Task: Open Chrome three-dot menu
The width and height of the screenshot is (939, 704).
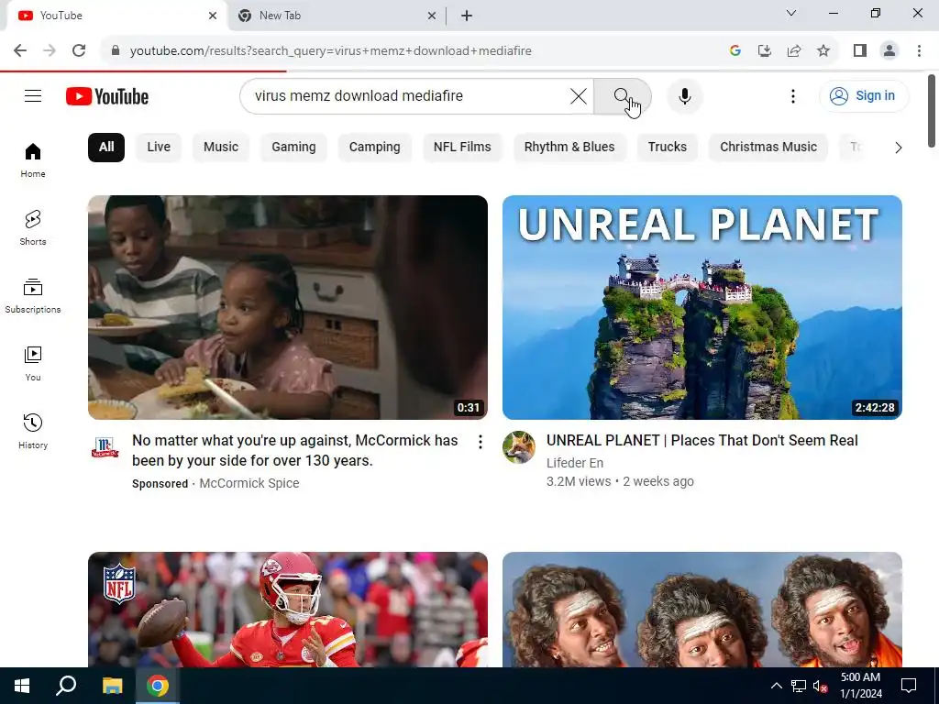Action: [x=919, y=50]
